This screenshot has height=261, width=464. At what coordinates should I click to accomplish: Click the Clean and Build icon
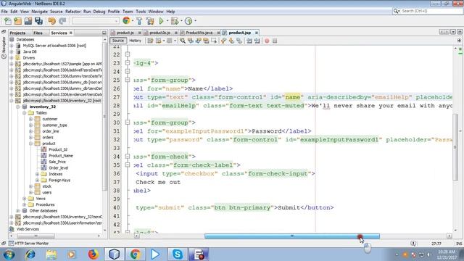point(150,21)
